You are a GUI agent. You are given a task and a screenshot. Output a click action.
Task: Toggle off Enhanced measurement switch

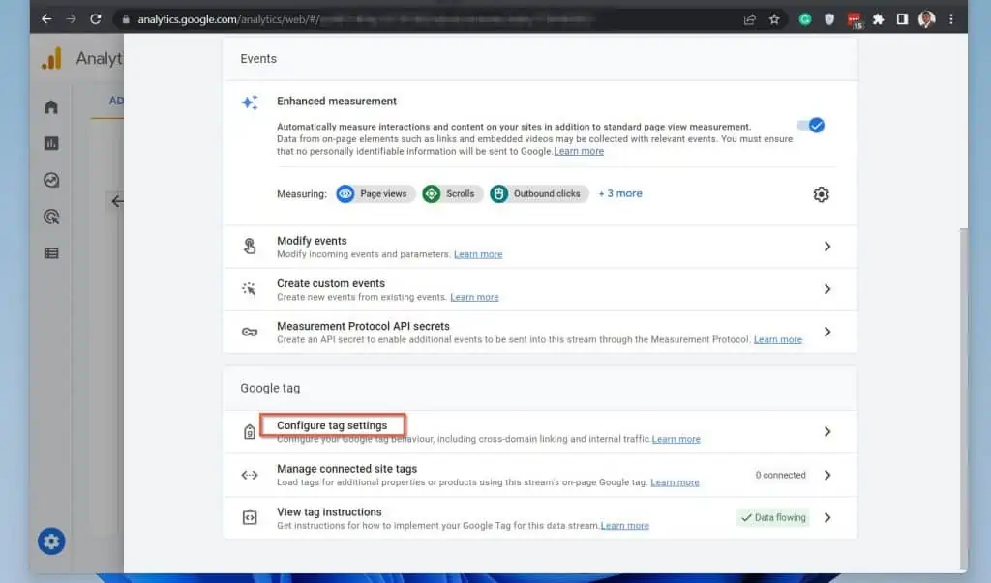(x=810, y=125)
